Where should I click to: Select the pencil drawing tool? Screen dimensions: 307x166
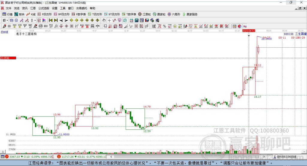(4, 26)
